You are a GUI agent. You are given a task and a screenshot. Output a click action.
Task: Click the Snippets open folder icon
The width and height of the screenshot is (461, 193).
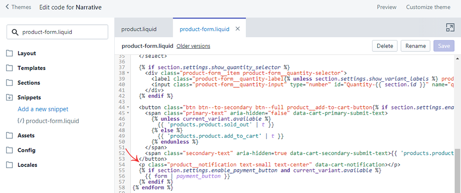(x=10, y=97)
